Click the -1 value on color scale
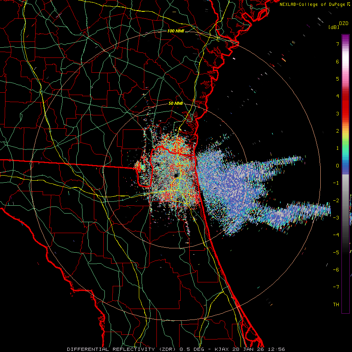This screenshot has width=352, height=352. coord(336,183)
